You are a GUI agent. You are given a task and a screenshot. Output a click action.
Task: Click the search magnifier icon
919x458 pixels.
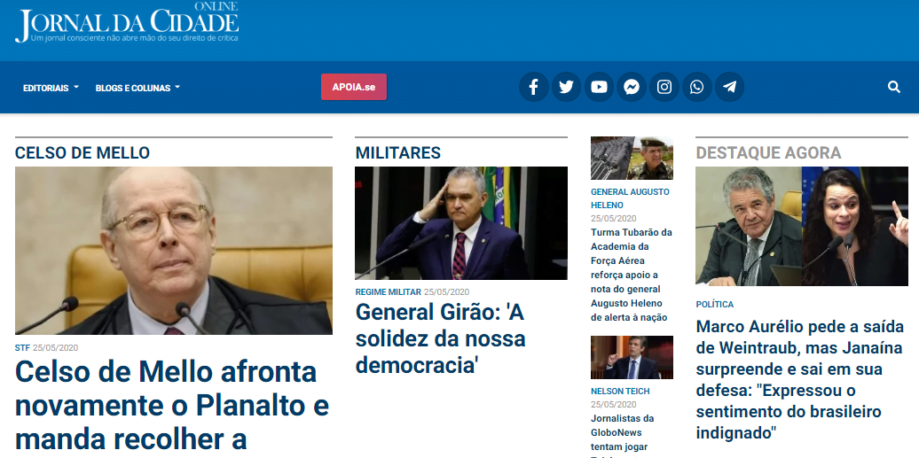[894, 88]
